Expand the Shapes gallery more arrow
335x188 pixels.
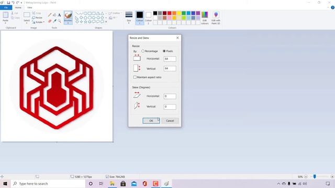pyautogui.click(x=106, y=21)
